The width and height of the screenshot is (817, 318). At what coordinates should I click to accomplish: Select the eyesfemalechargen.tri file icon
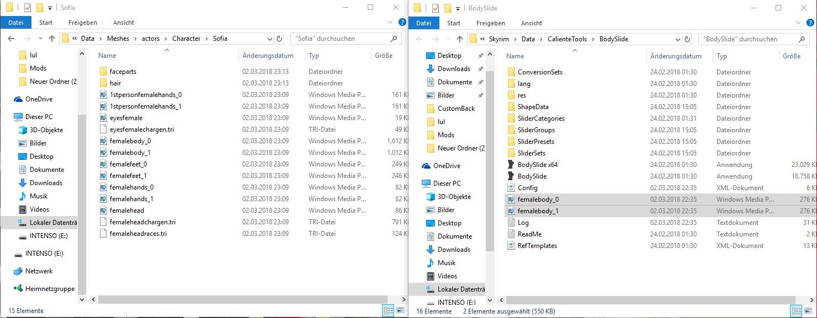pos(103,130)
